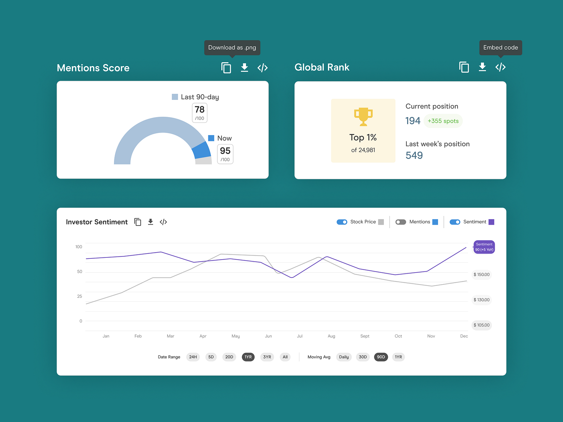Turn off the Sentiment toggle
The width and height of the screenshot is (563, 422).
coord(455,222)
